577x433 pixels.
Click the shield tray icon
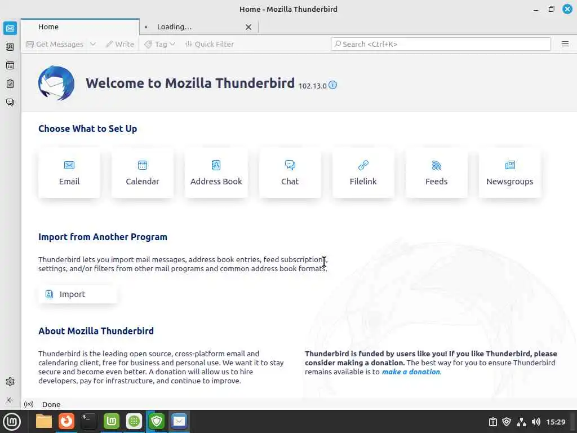pyautogui.click(x=507, y=422)
